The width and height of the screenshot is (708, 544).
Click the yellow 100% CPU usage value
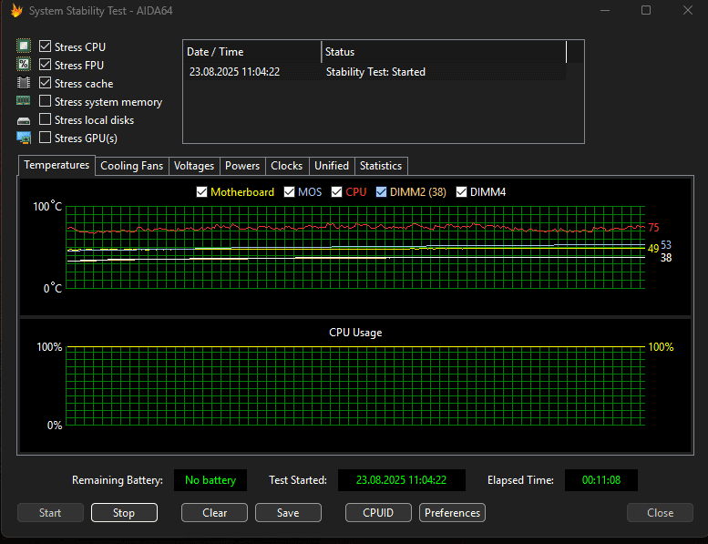(661, 347)
